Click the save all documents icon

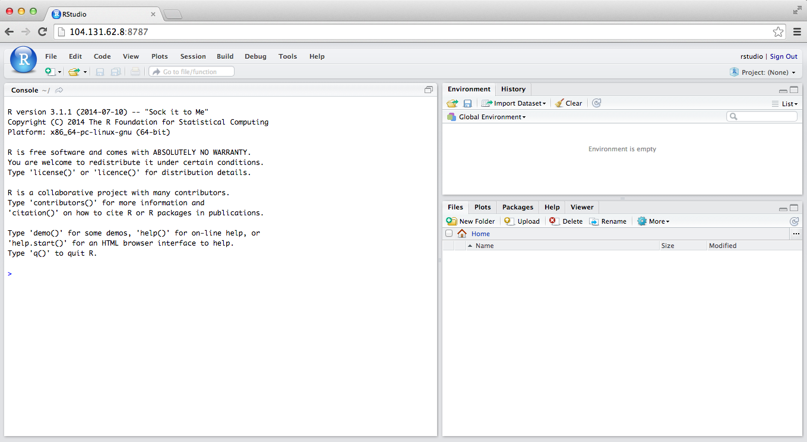coord(116,72)
